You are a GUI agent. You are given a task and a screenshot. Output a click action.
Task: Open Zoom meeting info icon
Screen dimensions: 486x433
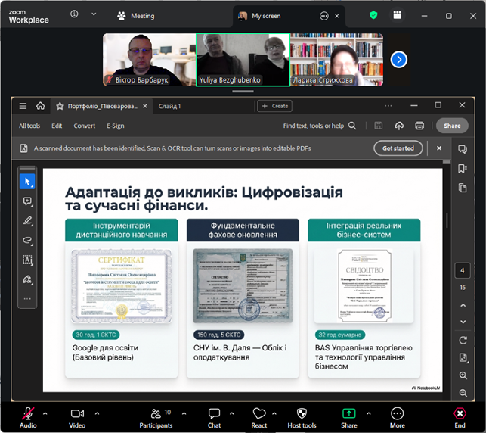(x=74, y=14)
